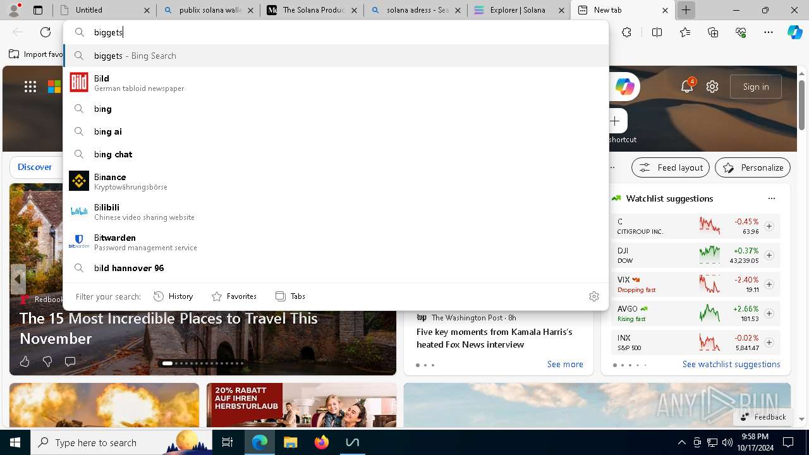Image resolution: width=809 pixels, height=455 pixels.
Task: Open the tab actions menu icon
Action: coord(38,10)
